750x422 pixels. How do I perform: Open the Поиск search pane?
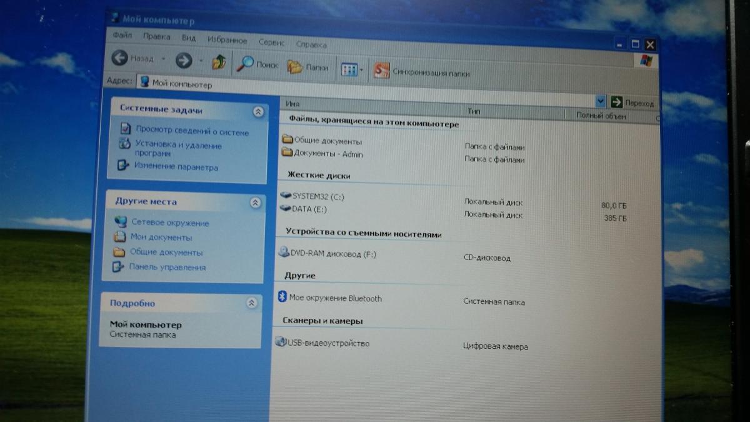(x=257, y=64)
